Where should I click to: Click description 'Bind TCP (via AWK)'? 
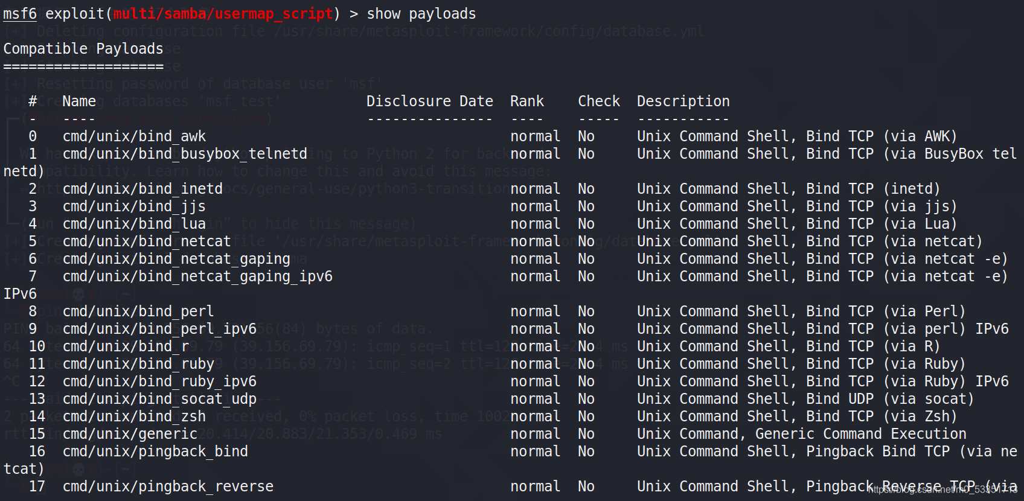(x=882, y=136)
